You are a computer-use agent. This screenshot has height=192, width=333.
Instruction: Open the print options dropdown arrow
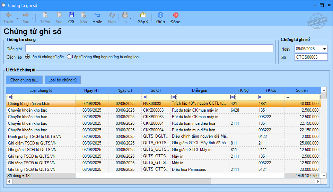[130, 18]
